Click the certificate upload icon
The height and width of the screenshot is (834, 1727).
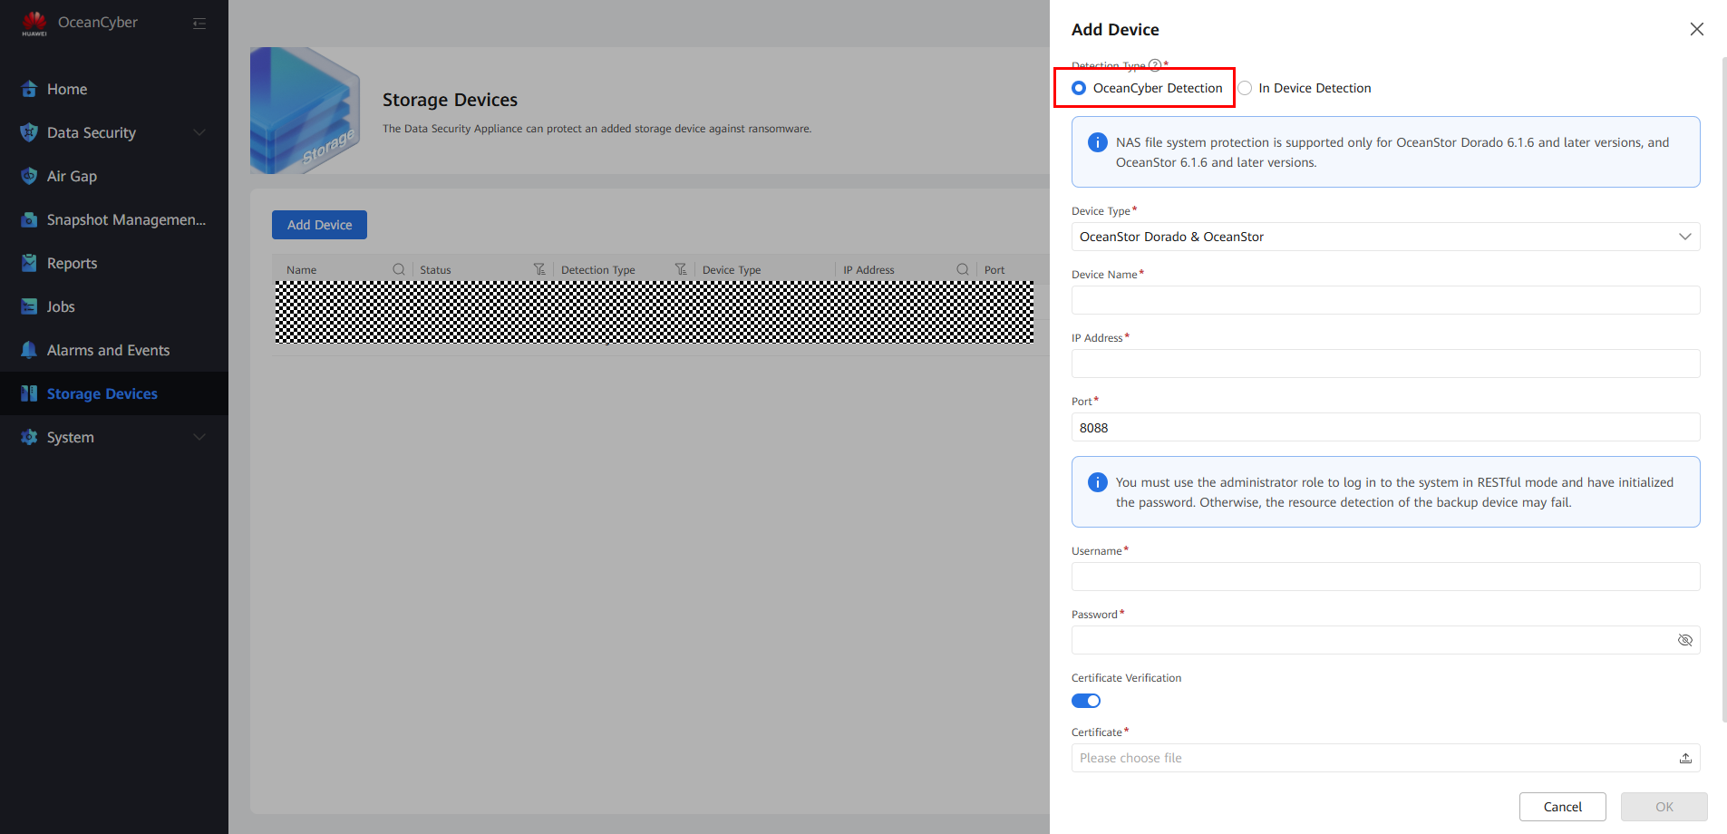1684,758
